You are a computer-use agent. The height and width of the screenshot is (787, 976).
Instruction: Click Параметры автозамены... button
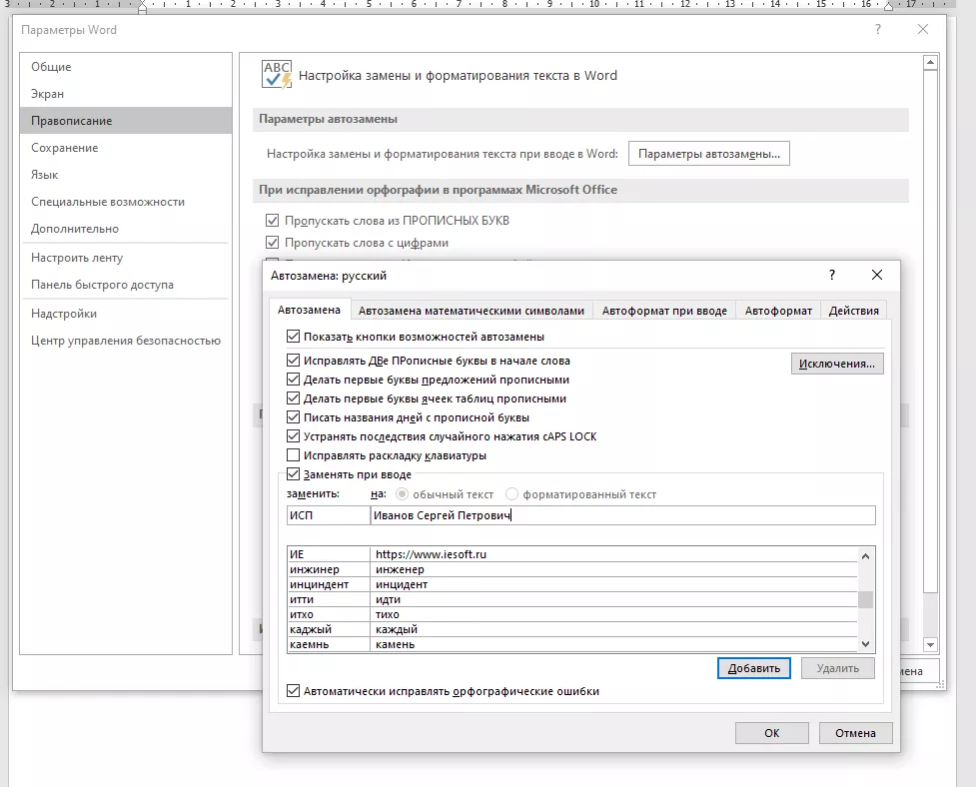pos(709,154)
